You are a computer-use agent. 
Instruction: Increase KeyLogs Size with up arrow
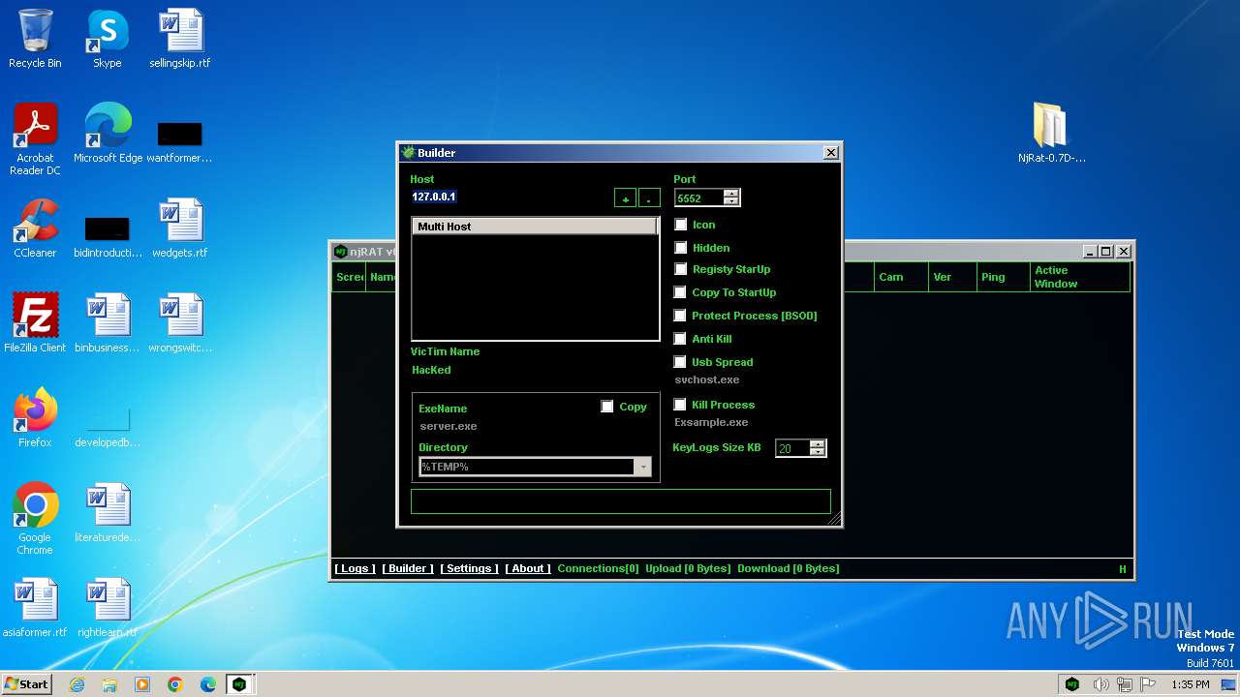pos(818,443)
